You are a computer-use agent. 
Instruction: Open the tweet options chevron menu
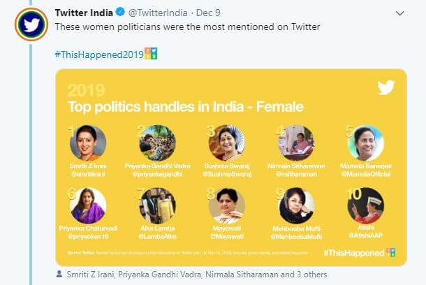[x=399, y=13]
